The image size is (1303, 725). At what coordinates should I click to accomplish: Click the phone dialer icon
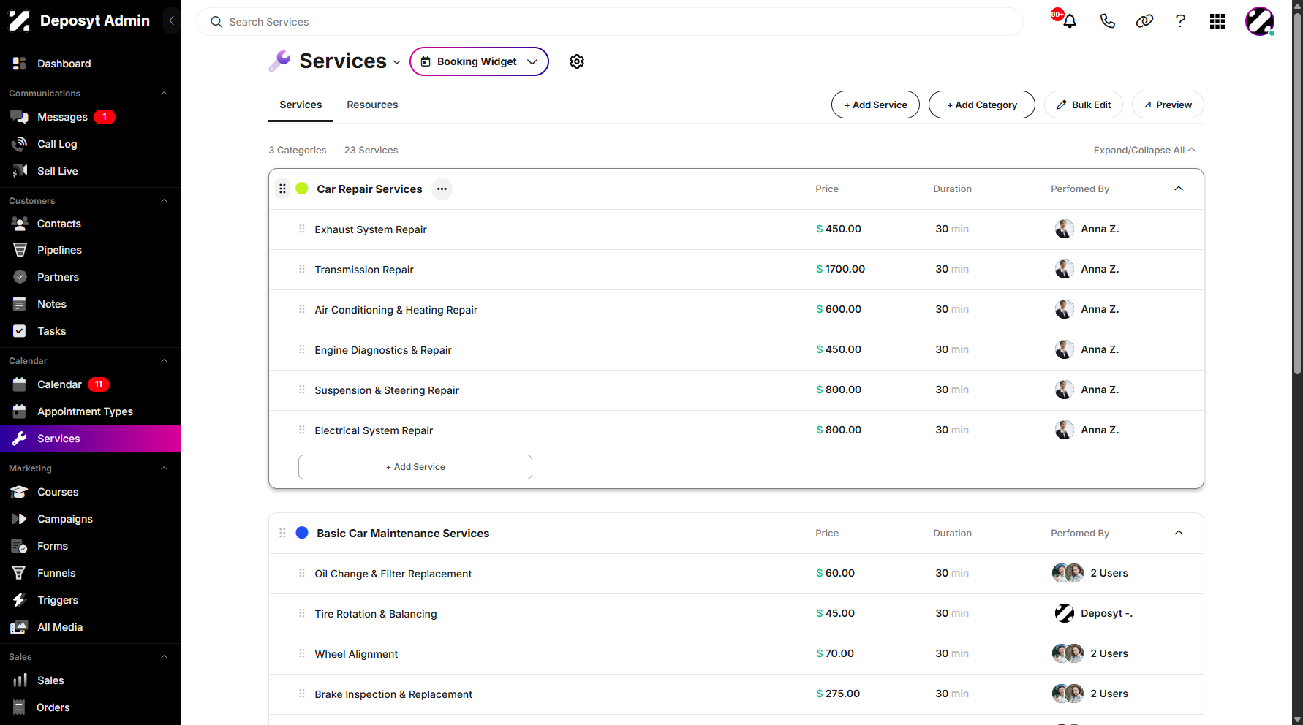click(x=1107, y=21)
